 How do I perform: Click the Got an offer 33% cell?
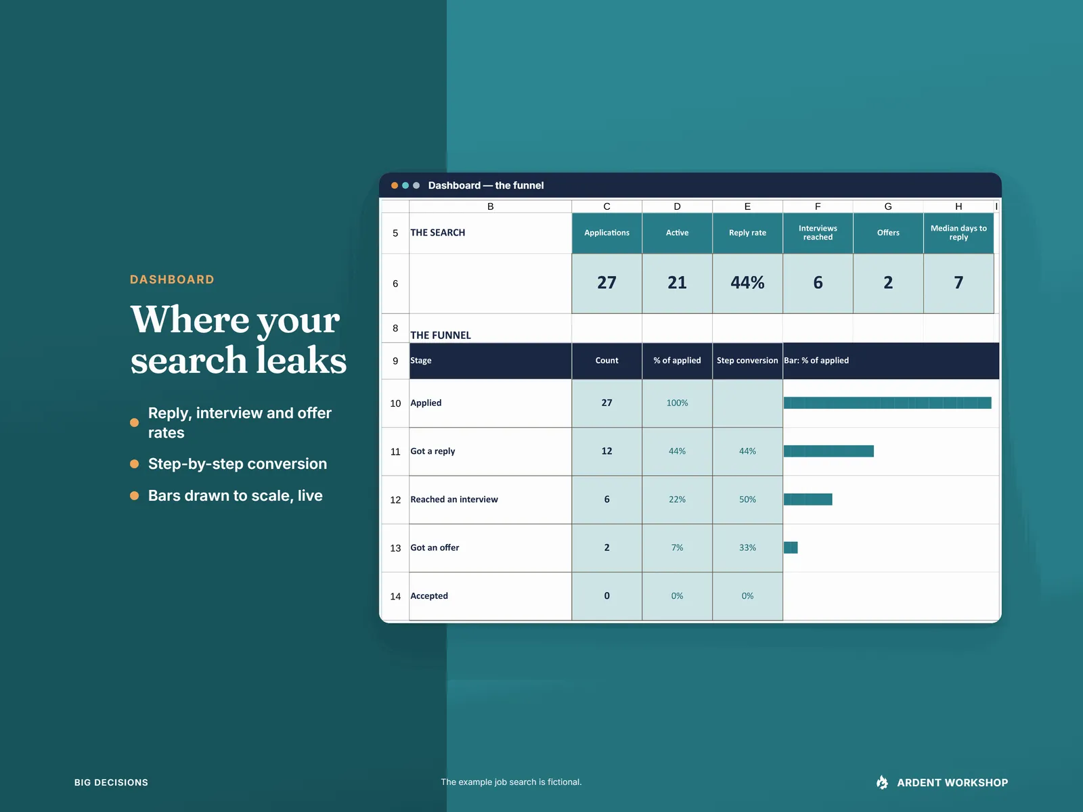click(x=748, y=548)
